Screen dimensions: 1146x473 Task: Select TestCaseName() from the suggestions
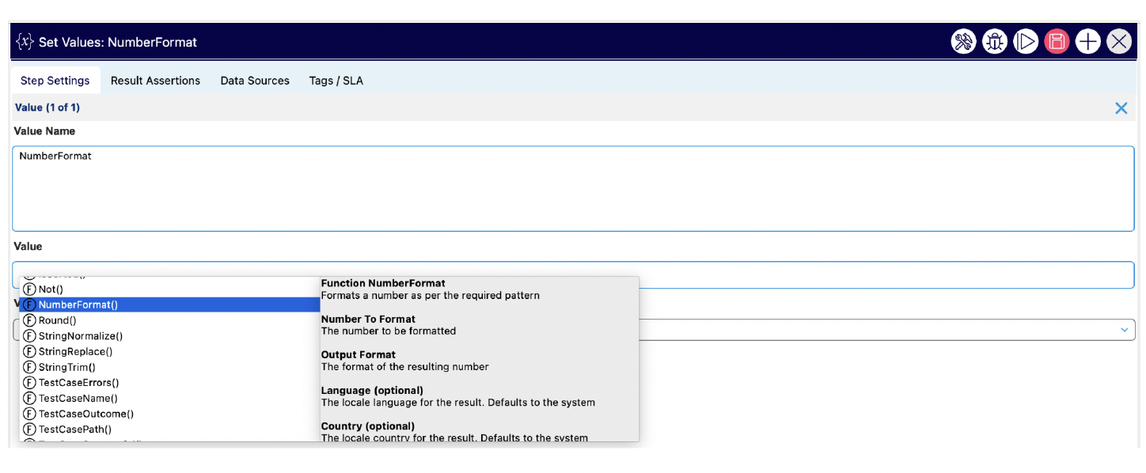click(x=170, y=399)
